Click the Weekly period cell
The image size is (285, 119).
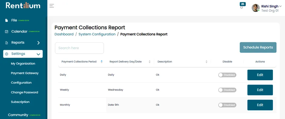click(x=64, y=90)
